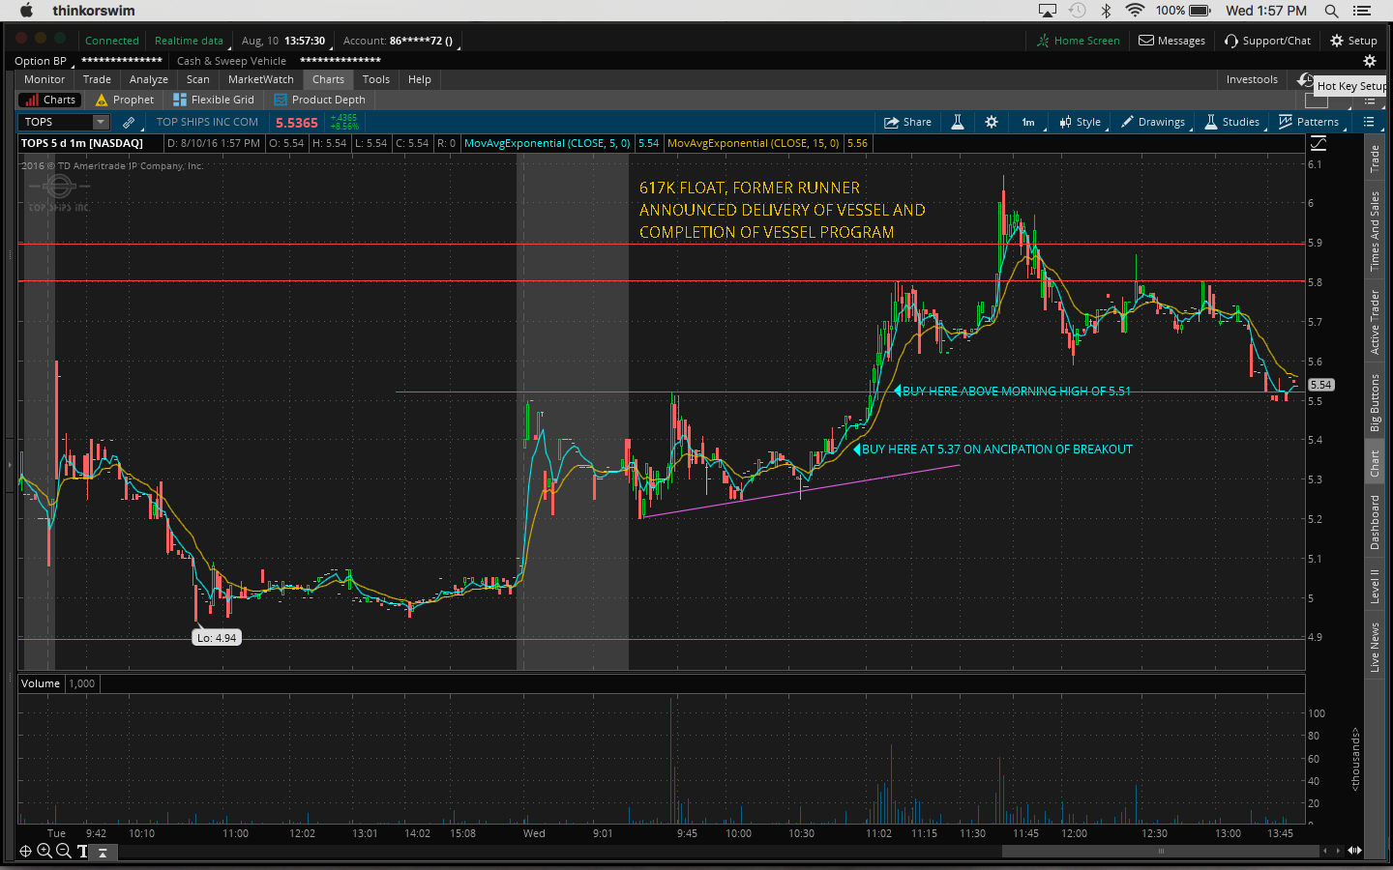Click the symbol link chain icon
The height and width of the screenshot is (870, 1393).
click(x=129, y=122)
